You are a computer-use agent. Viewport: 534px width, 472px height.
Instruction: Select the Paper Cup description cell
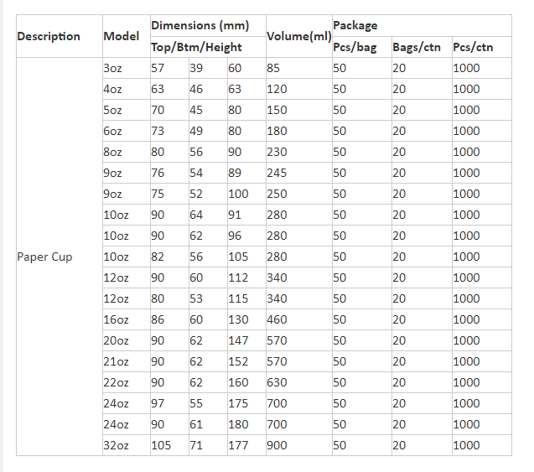(x=60, y=257)
